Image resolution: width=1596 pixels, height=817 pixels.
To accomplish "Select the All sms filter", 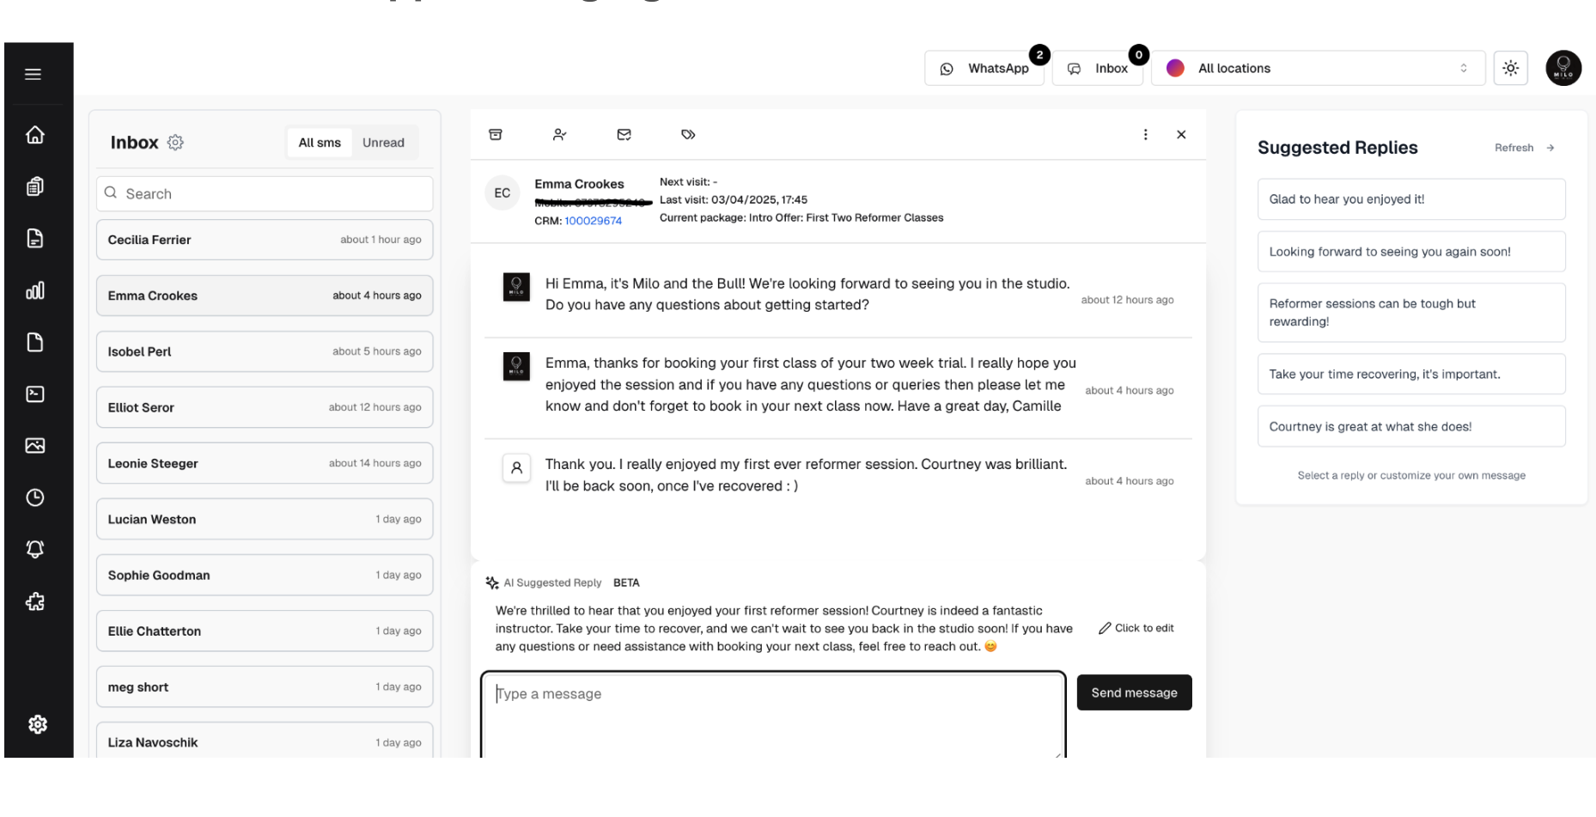I will point(320,143).
